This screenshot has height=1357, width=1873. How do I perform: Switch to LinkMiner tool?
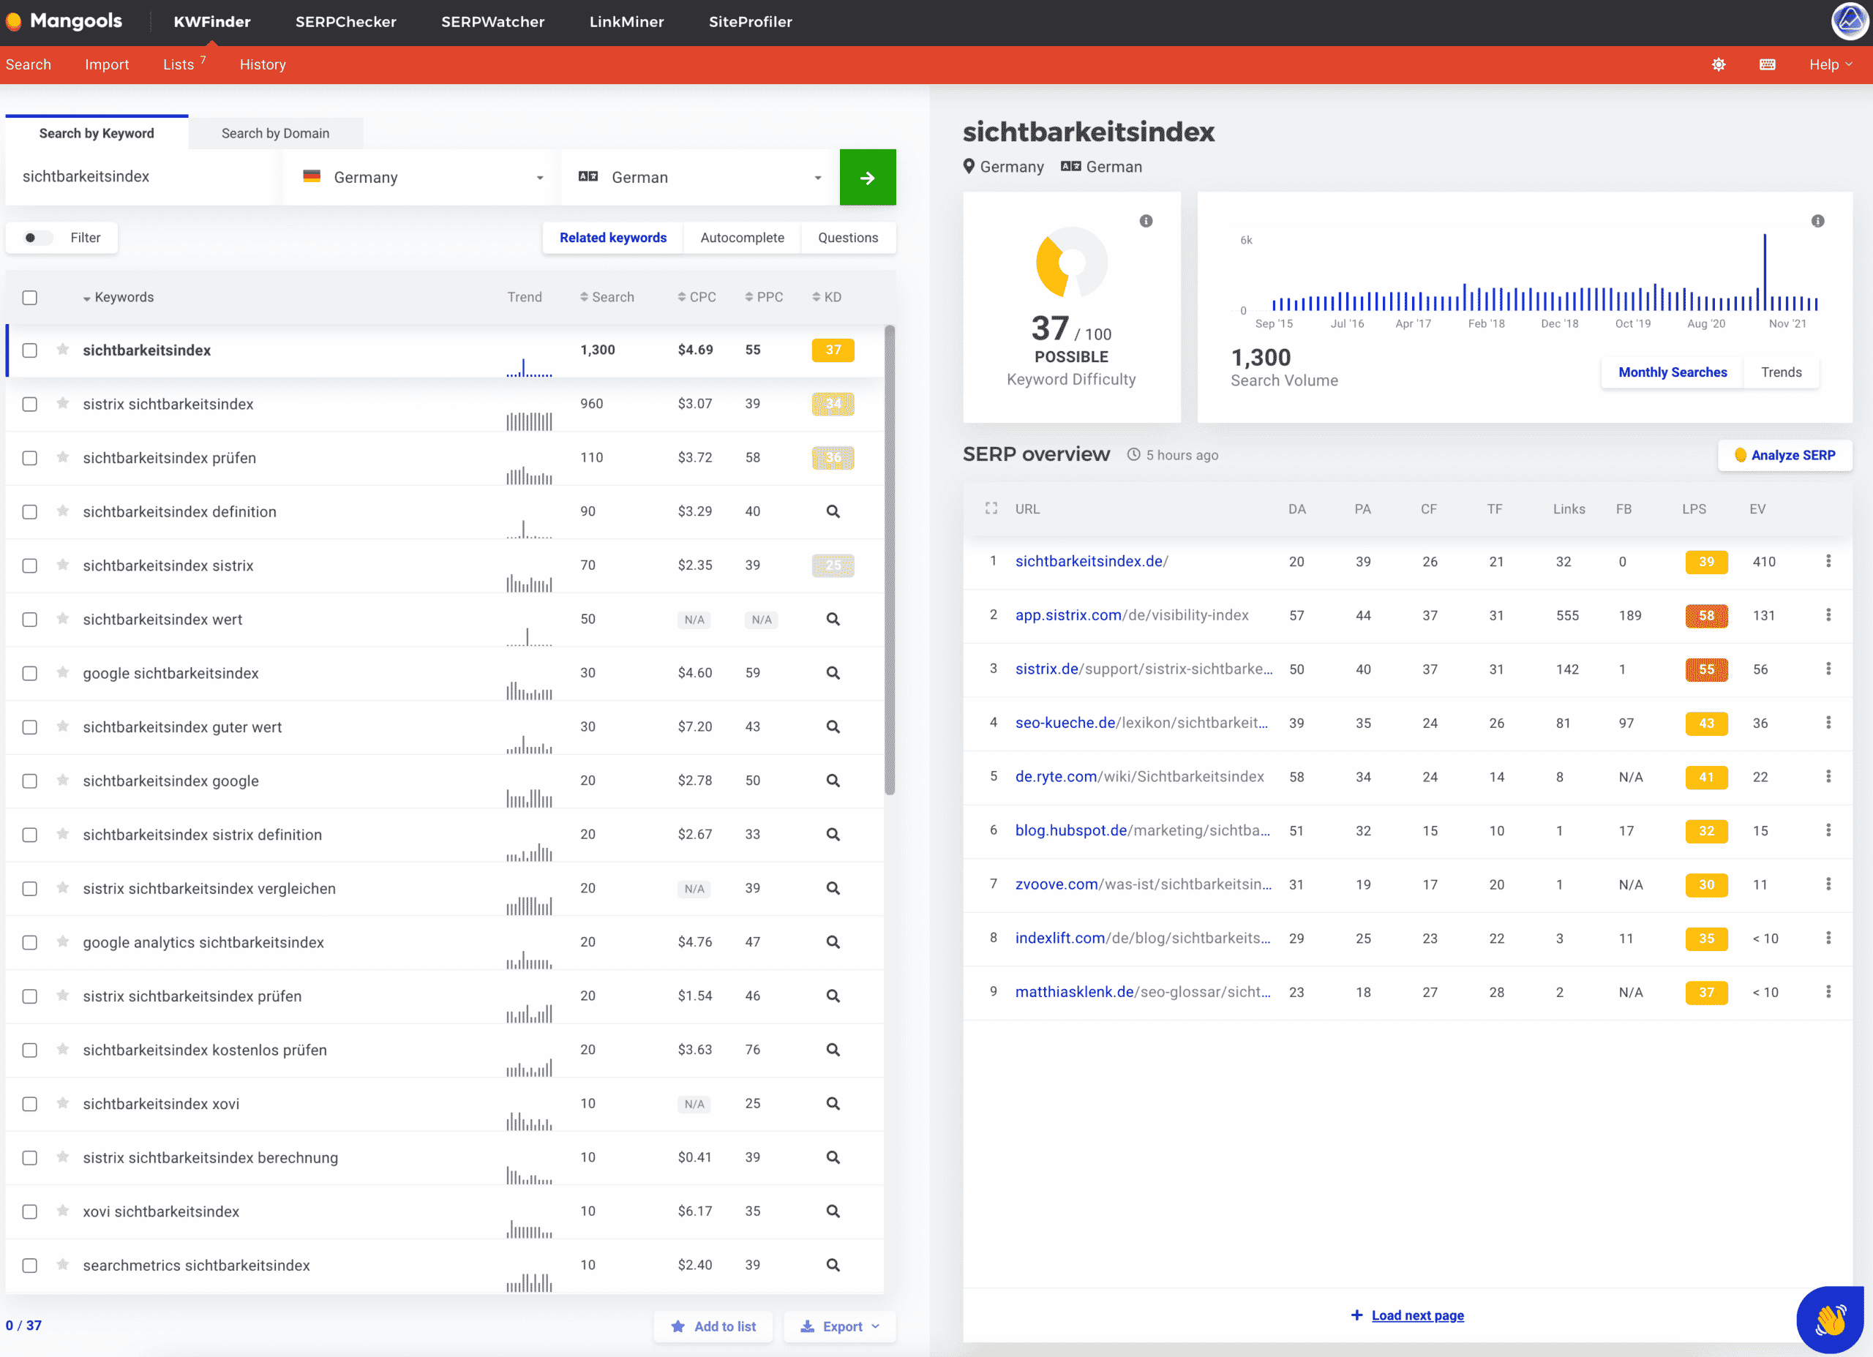point(626,21)
